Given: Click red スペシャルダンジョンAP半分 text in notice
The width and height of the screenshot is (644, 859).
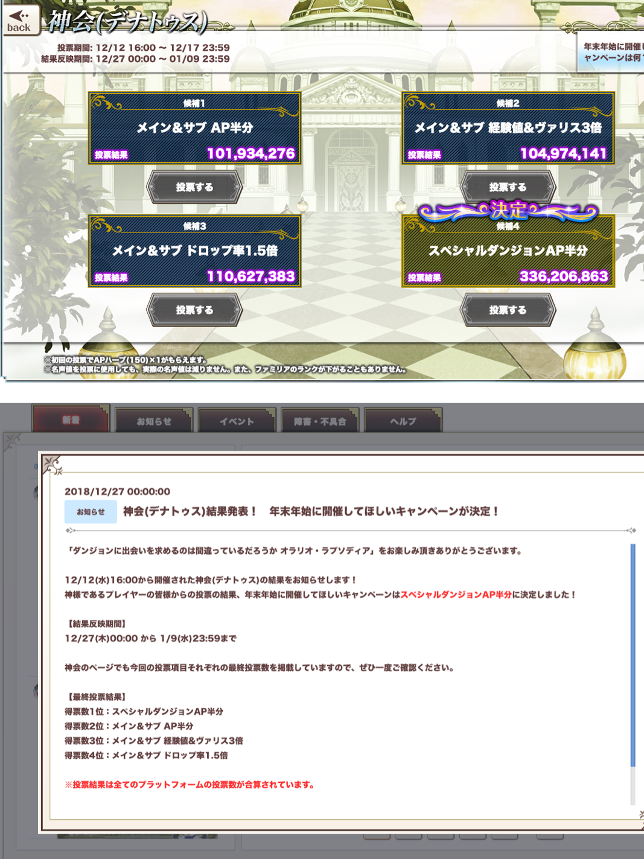Looking at the screenshot, I should coord(456,595).
